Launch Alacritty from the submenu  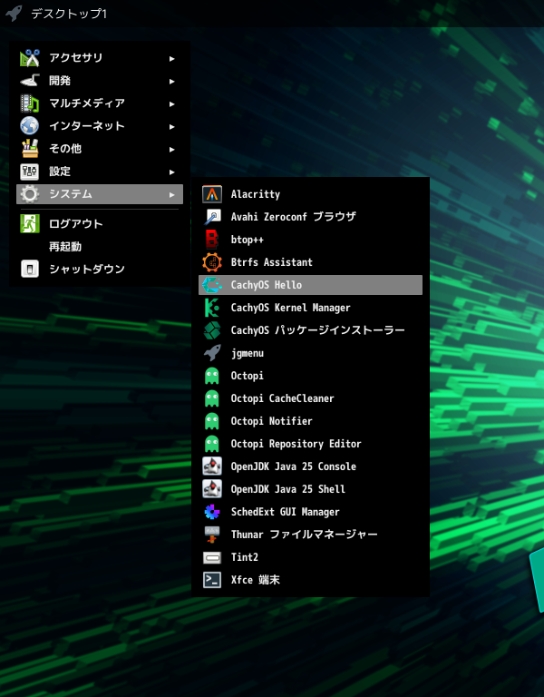click(310, 194)
